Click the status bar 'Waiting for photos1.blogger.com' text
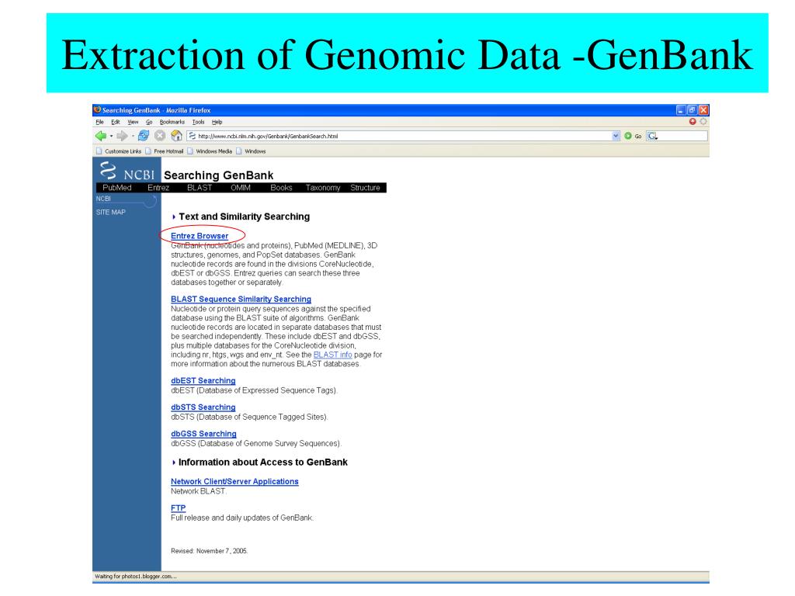 (135, 577)
